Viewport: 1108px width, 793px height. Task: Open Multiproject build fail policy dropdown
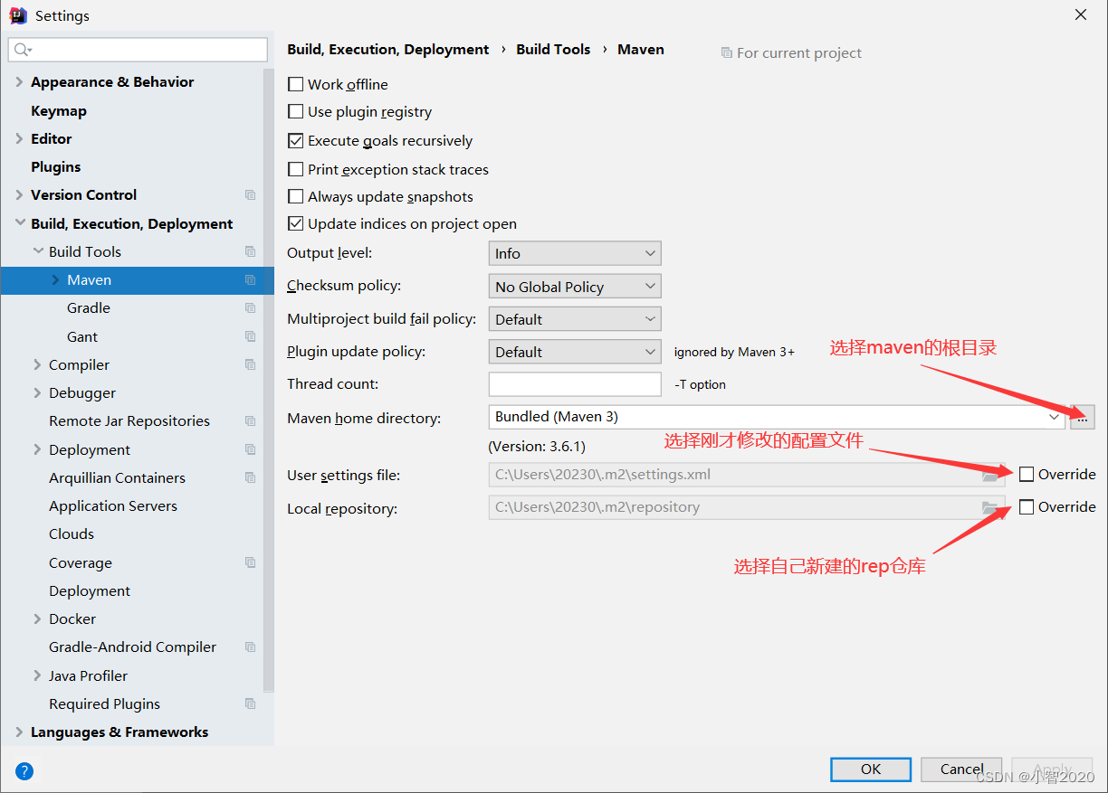click(575, 319)
